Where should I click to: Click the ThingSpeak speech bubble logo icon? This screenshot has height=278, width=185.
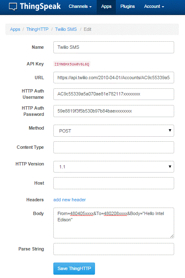click(13, 7)
